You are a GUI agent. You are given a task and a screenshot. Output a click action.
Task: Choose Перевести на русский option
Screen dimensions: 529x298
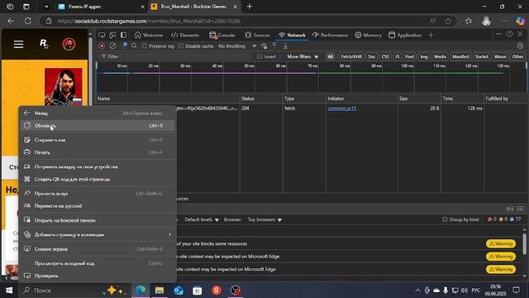pyautogui.click(x=98, y=206)
